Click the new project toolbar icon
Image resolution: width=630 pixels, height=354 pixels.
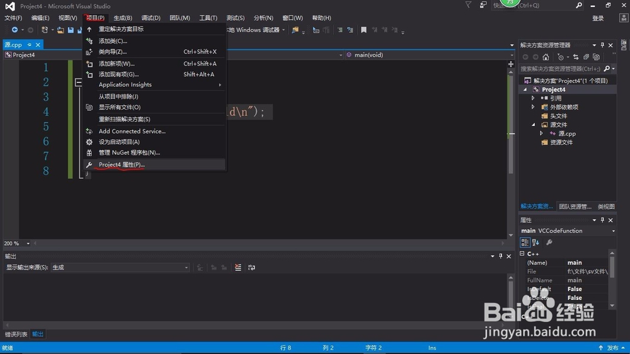pos(45,30)
